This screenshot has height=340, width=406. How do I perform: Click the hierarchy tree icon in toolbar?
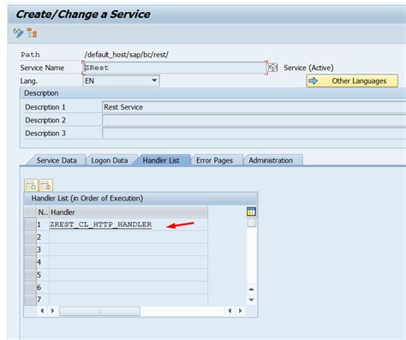click(x=32, y=33)
